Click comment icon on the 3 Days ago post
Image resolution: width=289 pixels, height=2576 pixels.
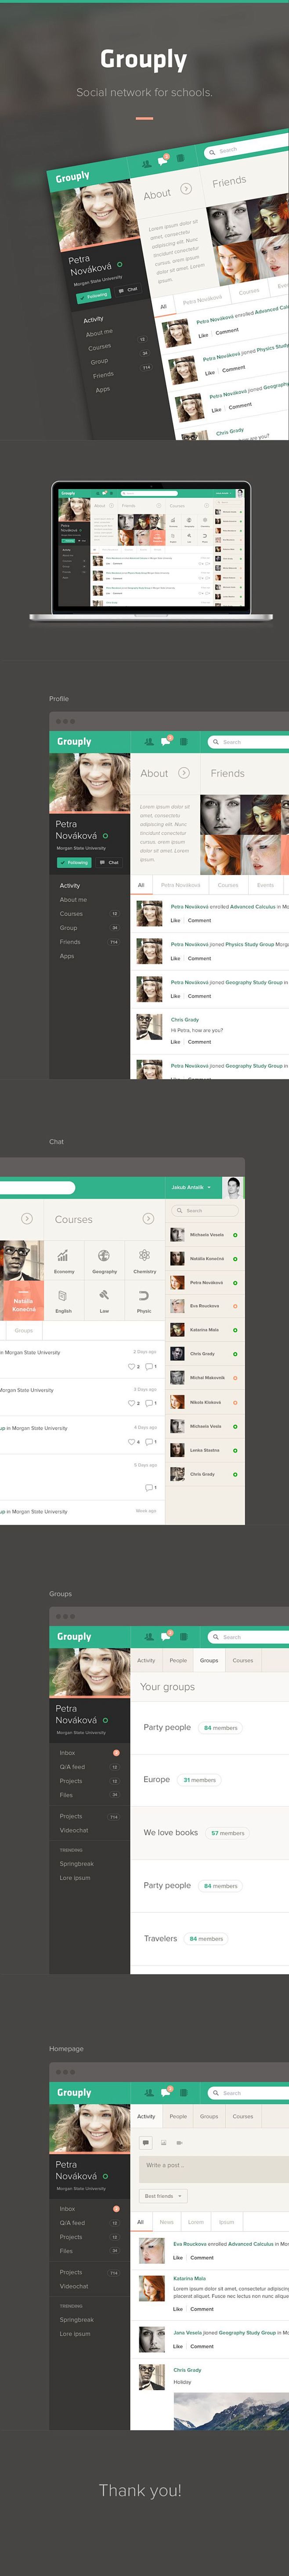pyautogui.click(x=148, y=1404)
